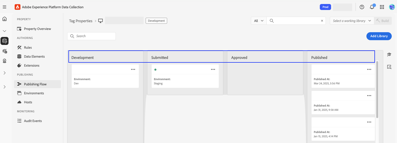Click the Home icon in left rail
Viewport: 397px width, 143px height.
[5, 19]
